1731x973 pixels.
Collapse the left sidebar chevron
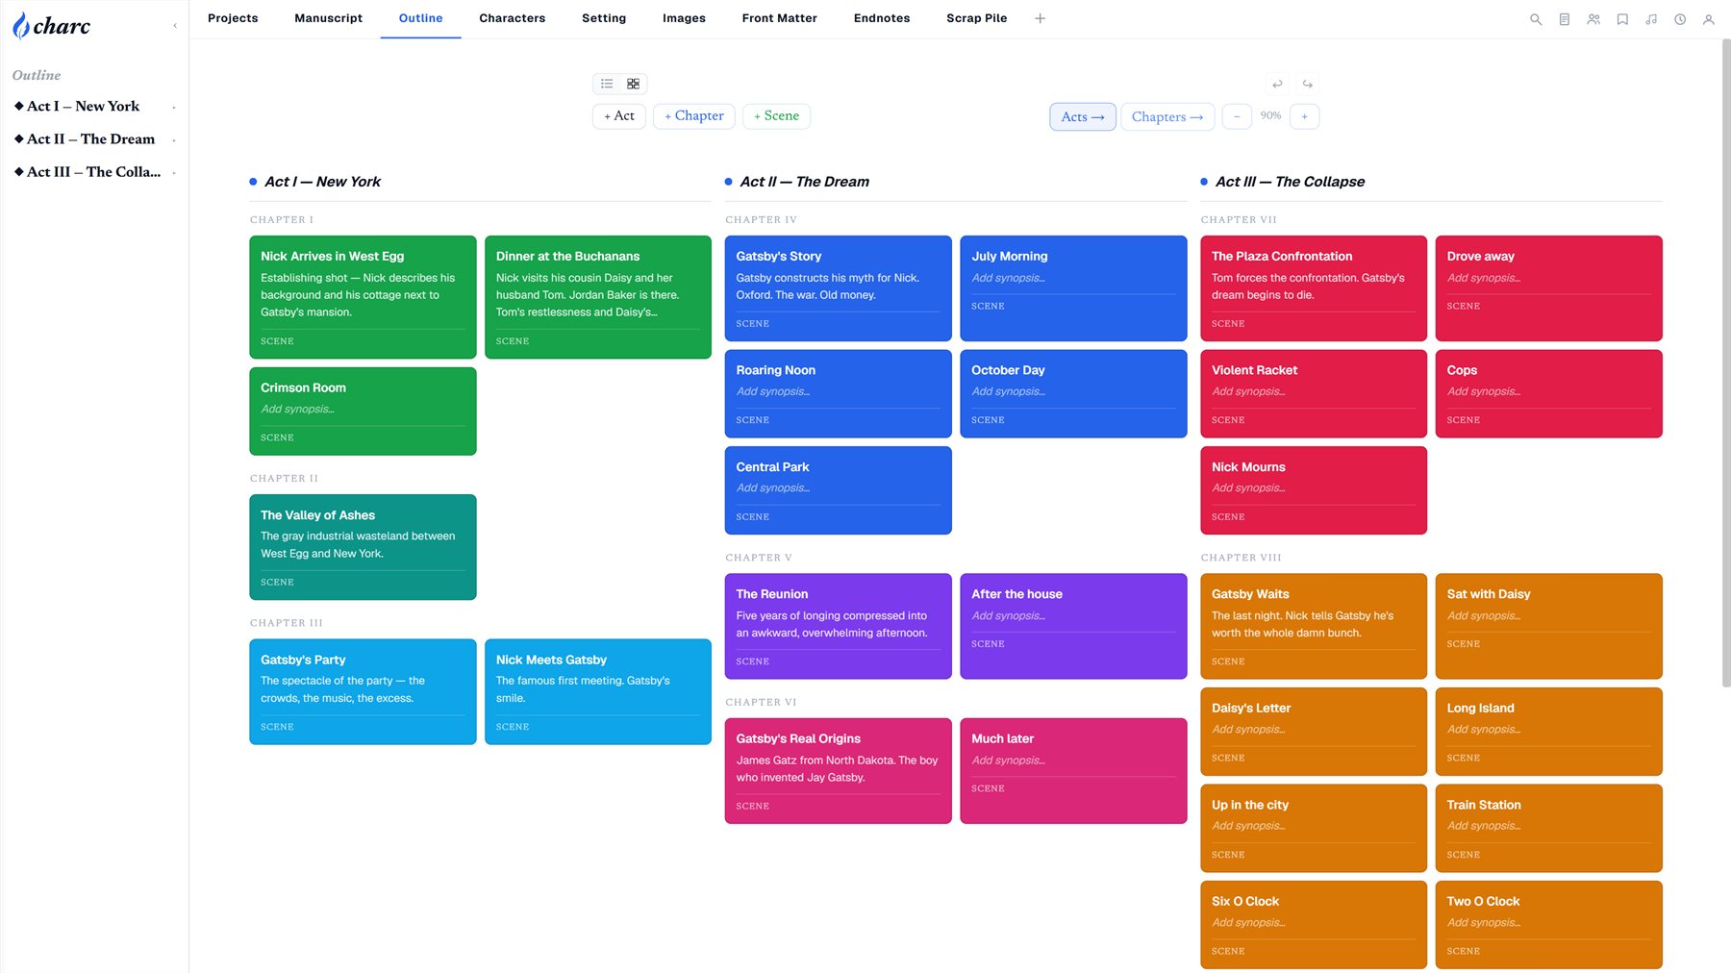(x=175, y=26)
